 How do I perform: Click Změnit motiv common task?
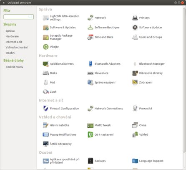click(x=14, y=67)
